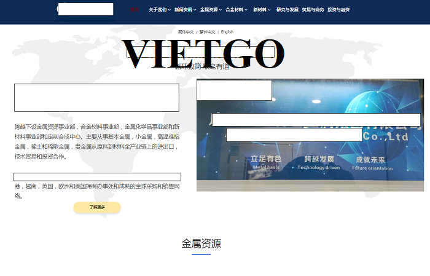Image resolution: width=430 pixels, height=276 pixels.
Task: Expand the 合金材料 dropdown menu
Action: pyautogui.click(x=236, y=10)
